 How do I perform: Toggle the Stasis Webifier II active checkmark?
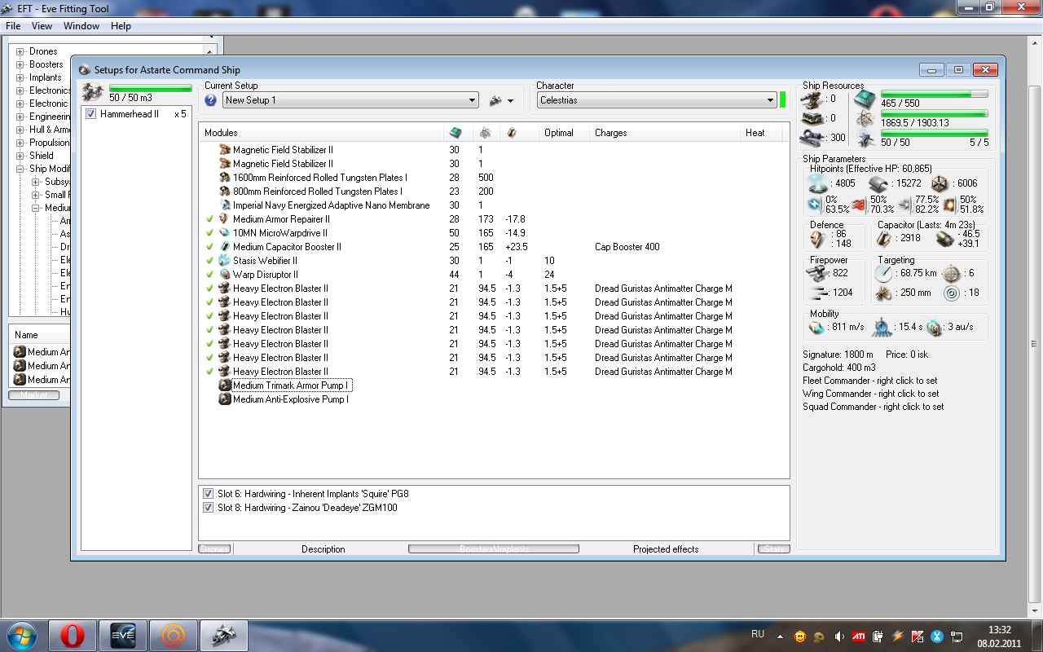(x=210, y=261)
